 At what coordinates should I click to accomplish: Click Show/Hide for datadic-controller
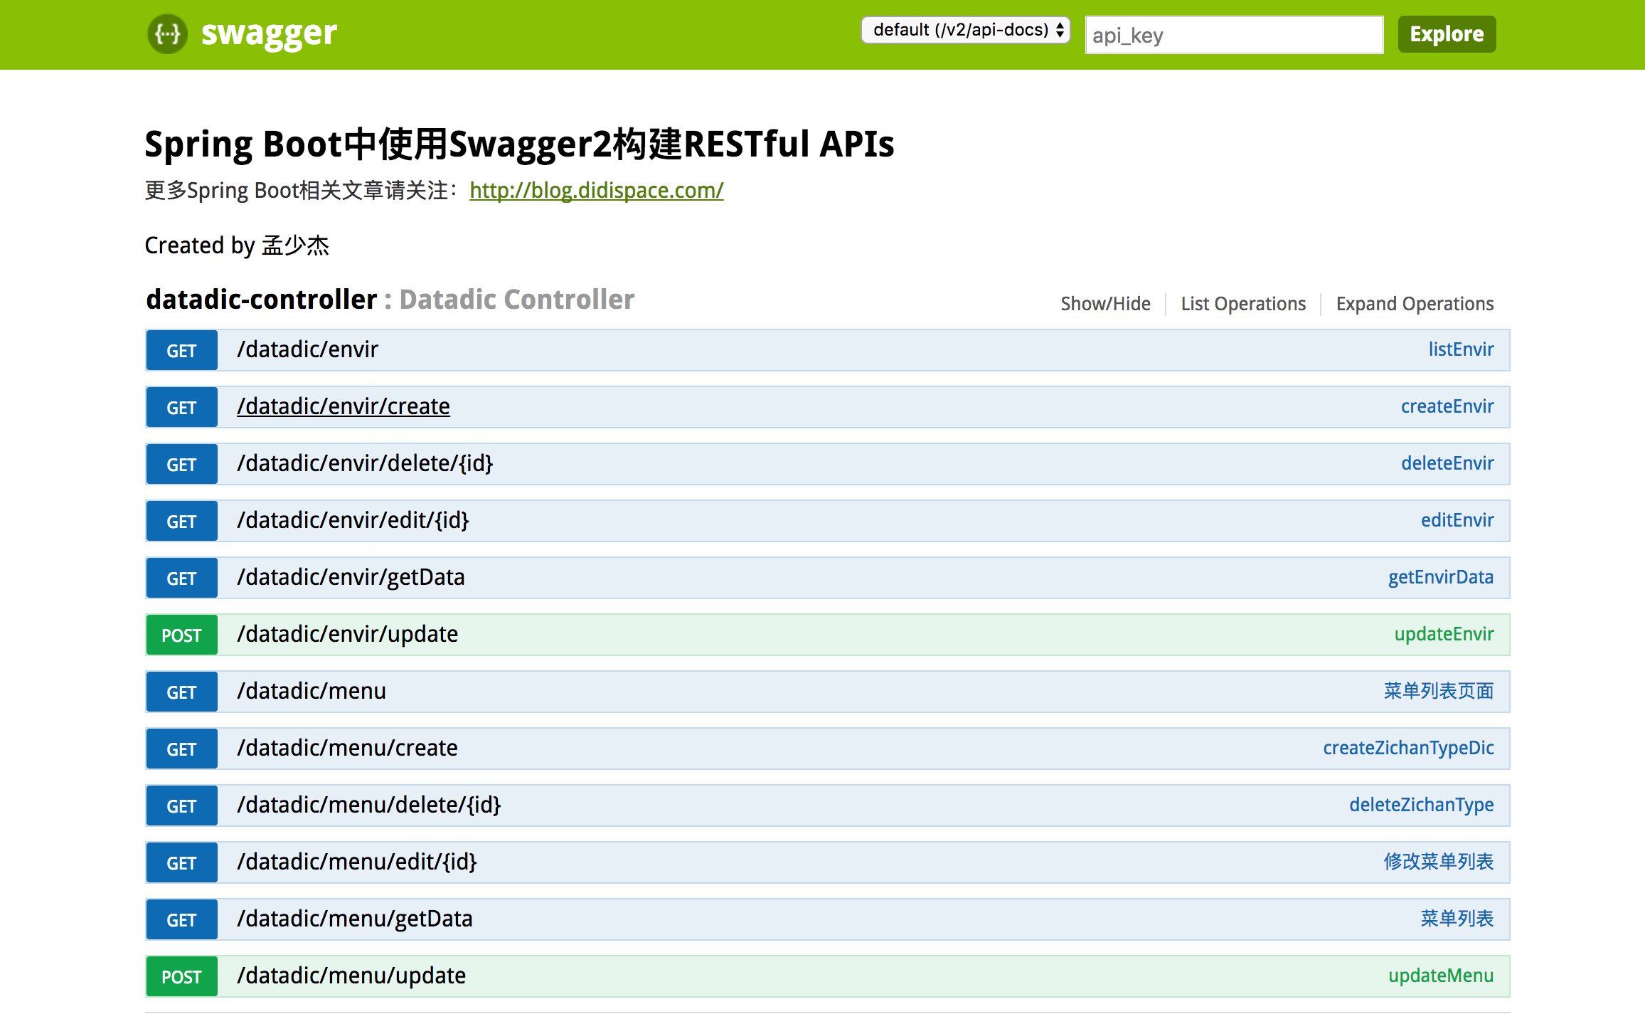[x=1104, y=304]
